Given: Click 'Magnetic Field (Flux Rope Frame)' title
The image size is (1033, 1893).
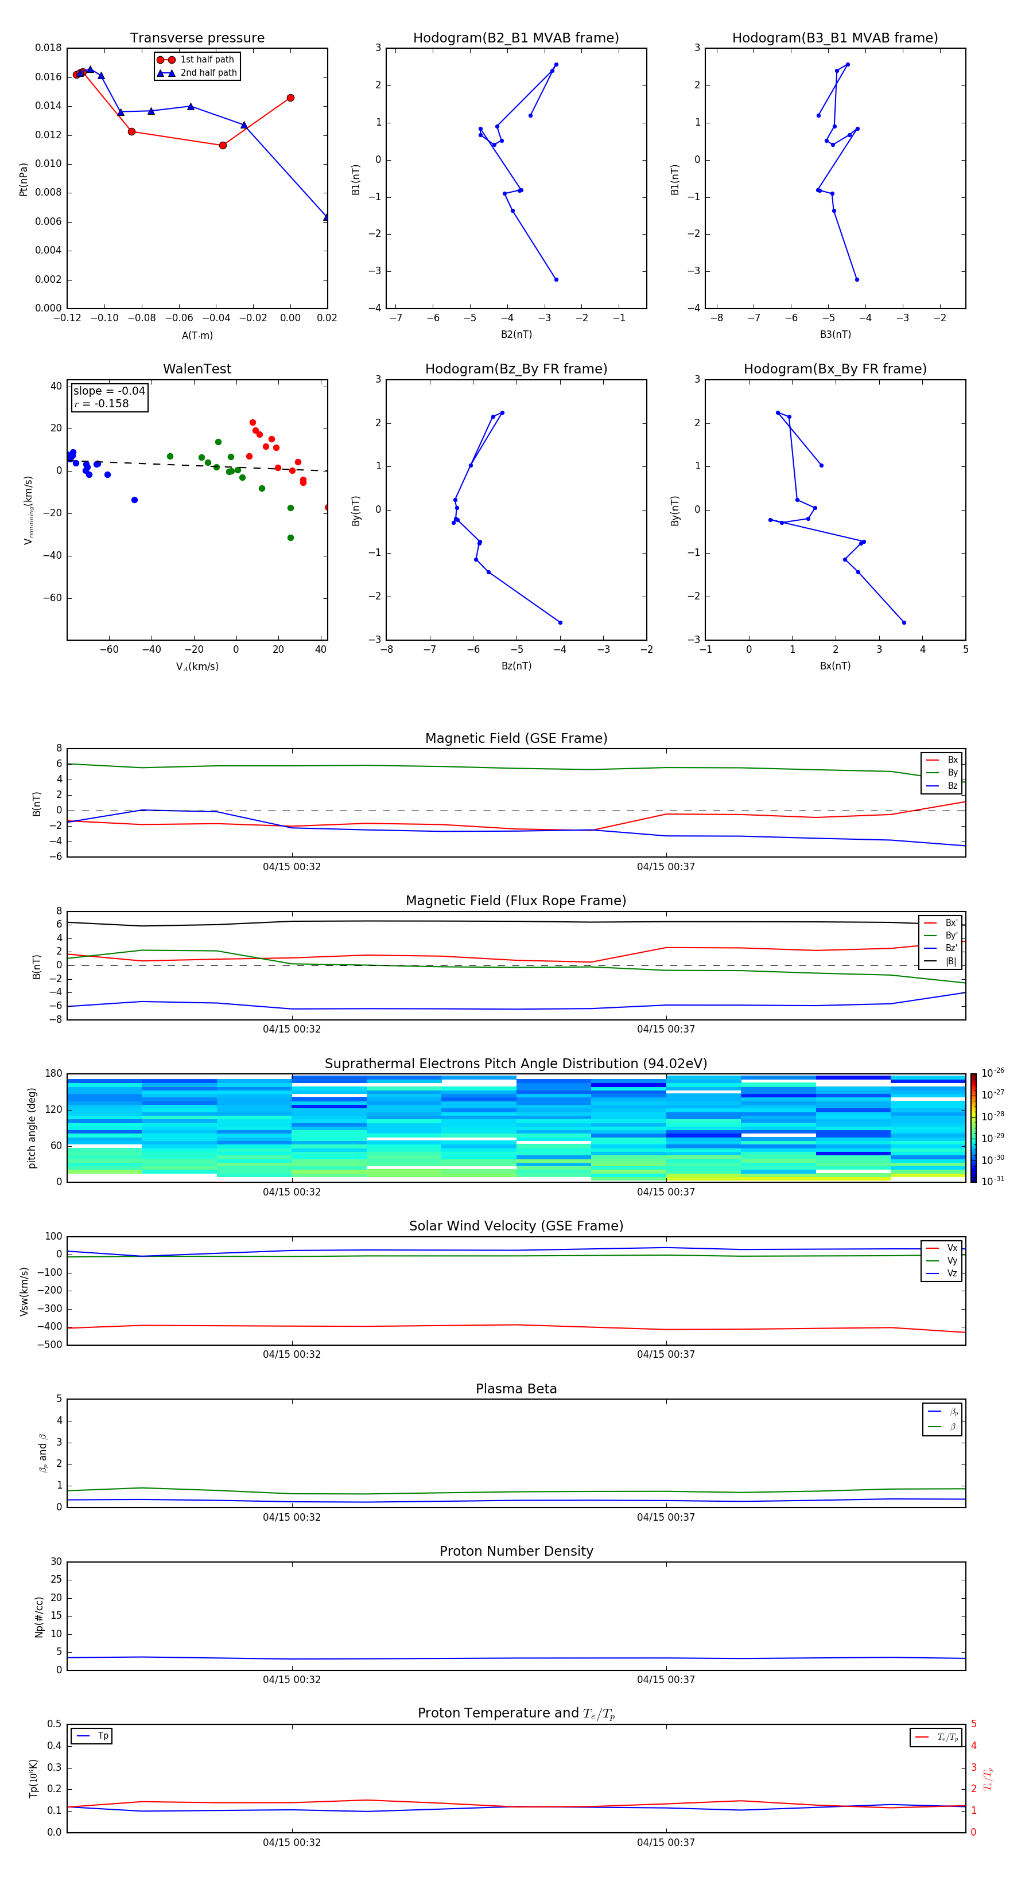Looking at the screenshot, I should (x=516, y=901).
